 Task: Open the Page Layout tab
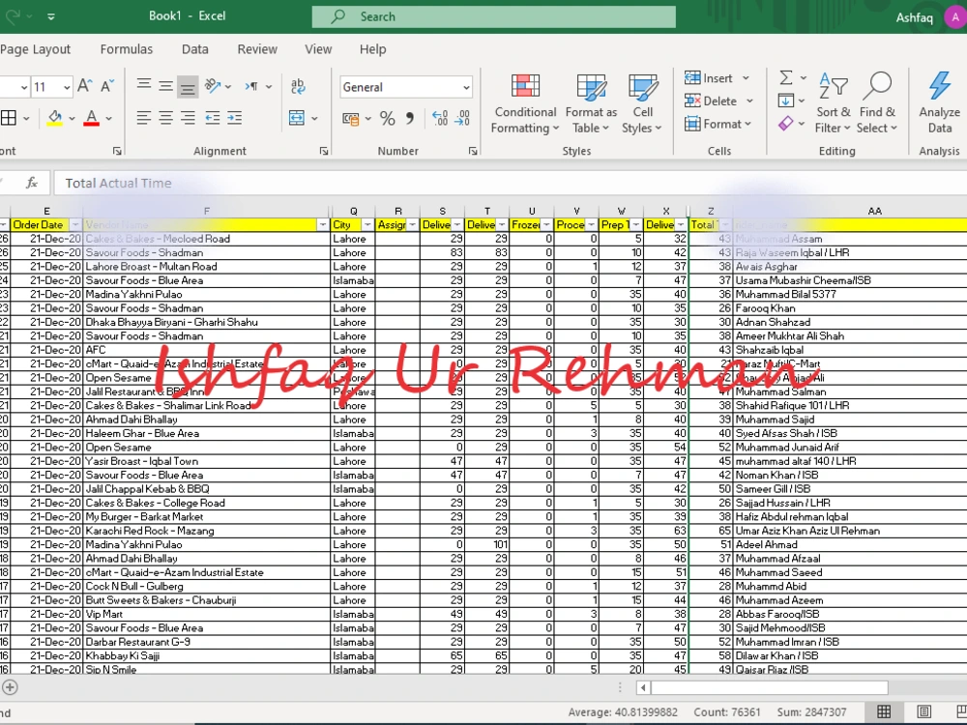pyautogui.click(x=35, y=49)
